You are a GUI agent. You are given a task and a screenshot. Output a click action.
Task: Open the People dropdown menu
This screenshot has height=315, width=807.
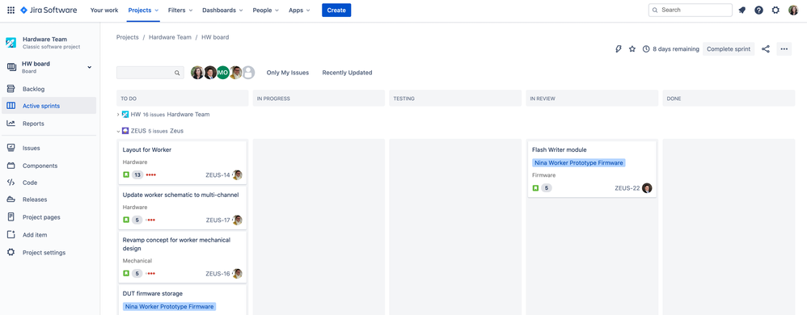pyautogui.click(x=265, y=10)
